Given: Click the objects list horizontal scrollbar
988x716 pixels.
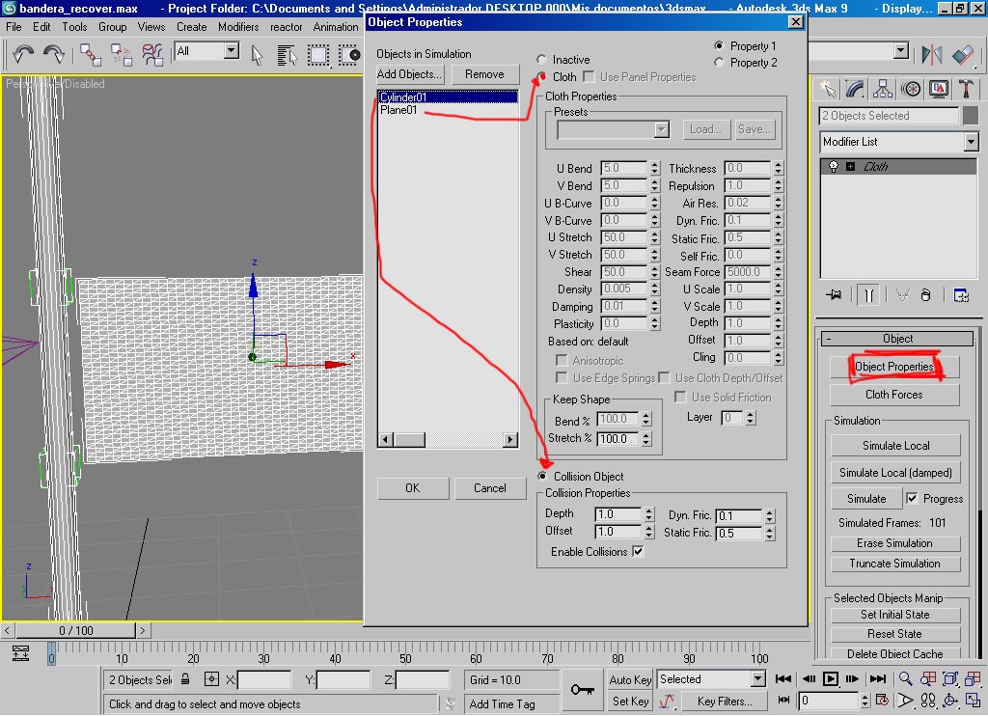Looking at the screenshot, I should click(448, 439).
